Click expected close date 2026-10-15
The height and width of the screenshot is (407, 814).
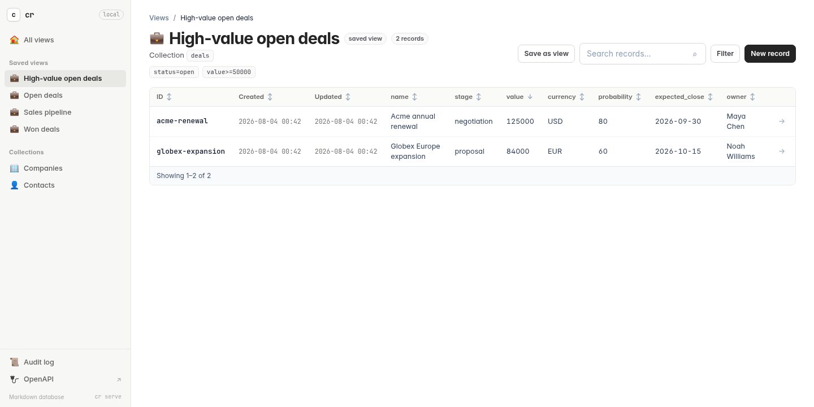[x=678, y=151]
